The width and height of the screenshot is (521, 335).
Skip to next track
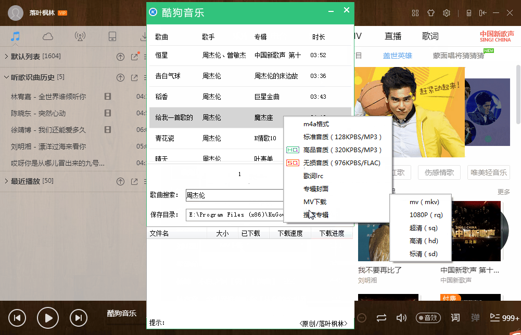pyautogui.click(x=79, y=318)
